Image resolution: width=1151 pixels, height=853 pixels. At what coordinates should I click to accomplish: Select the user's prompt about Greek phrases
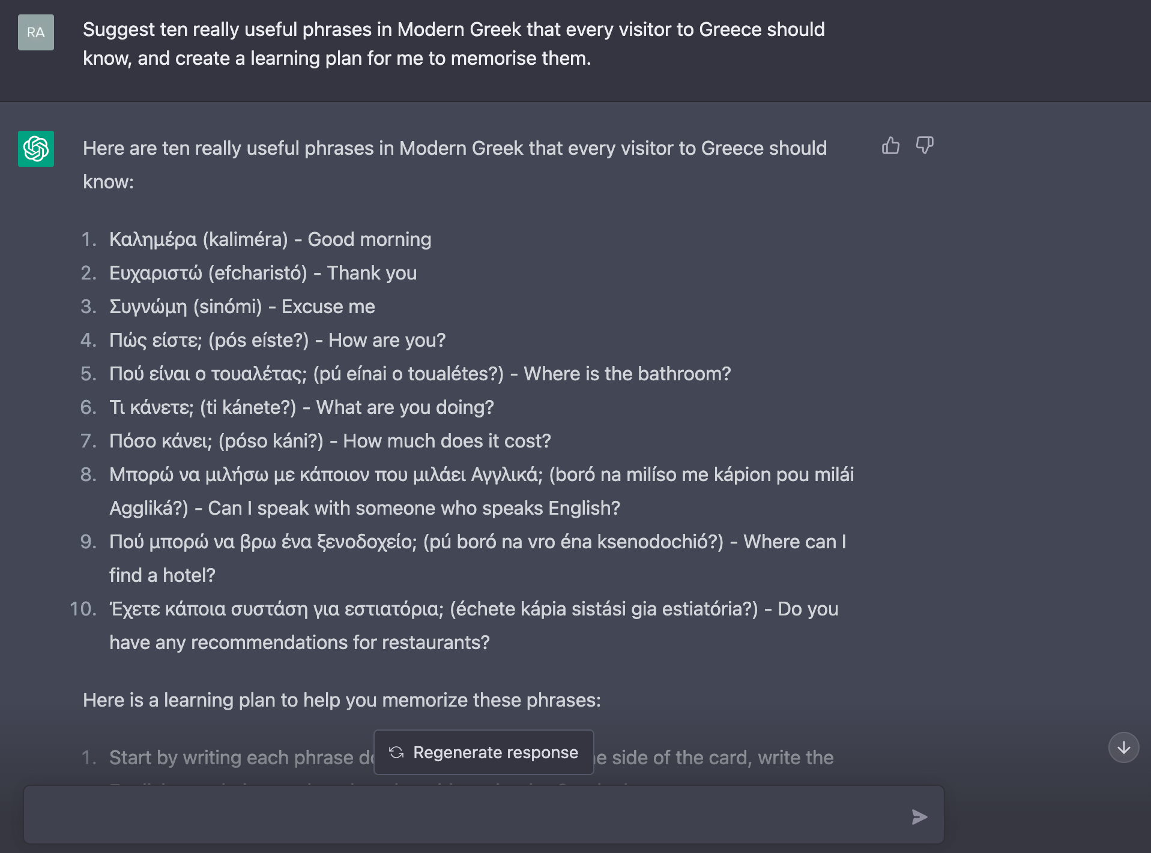click(454, 43)
